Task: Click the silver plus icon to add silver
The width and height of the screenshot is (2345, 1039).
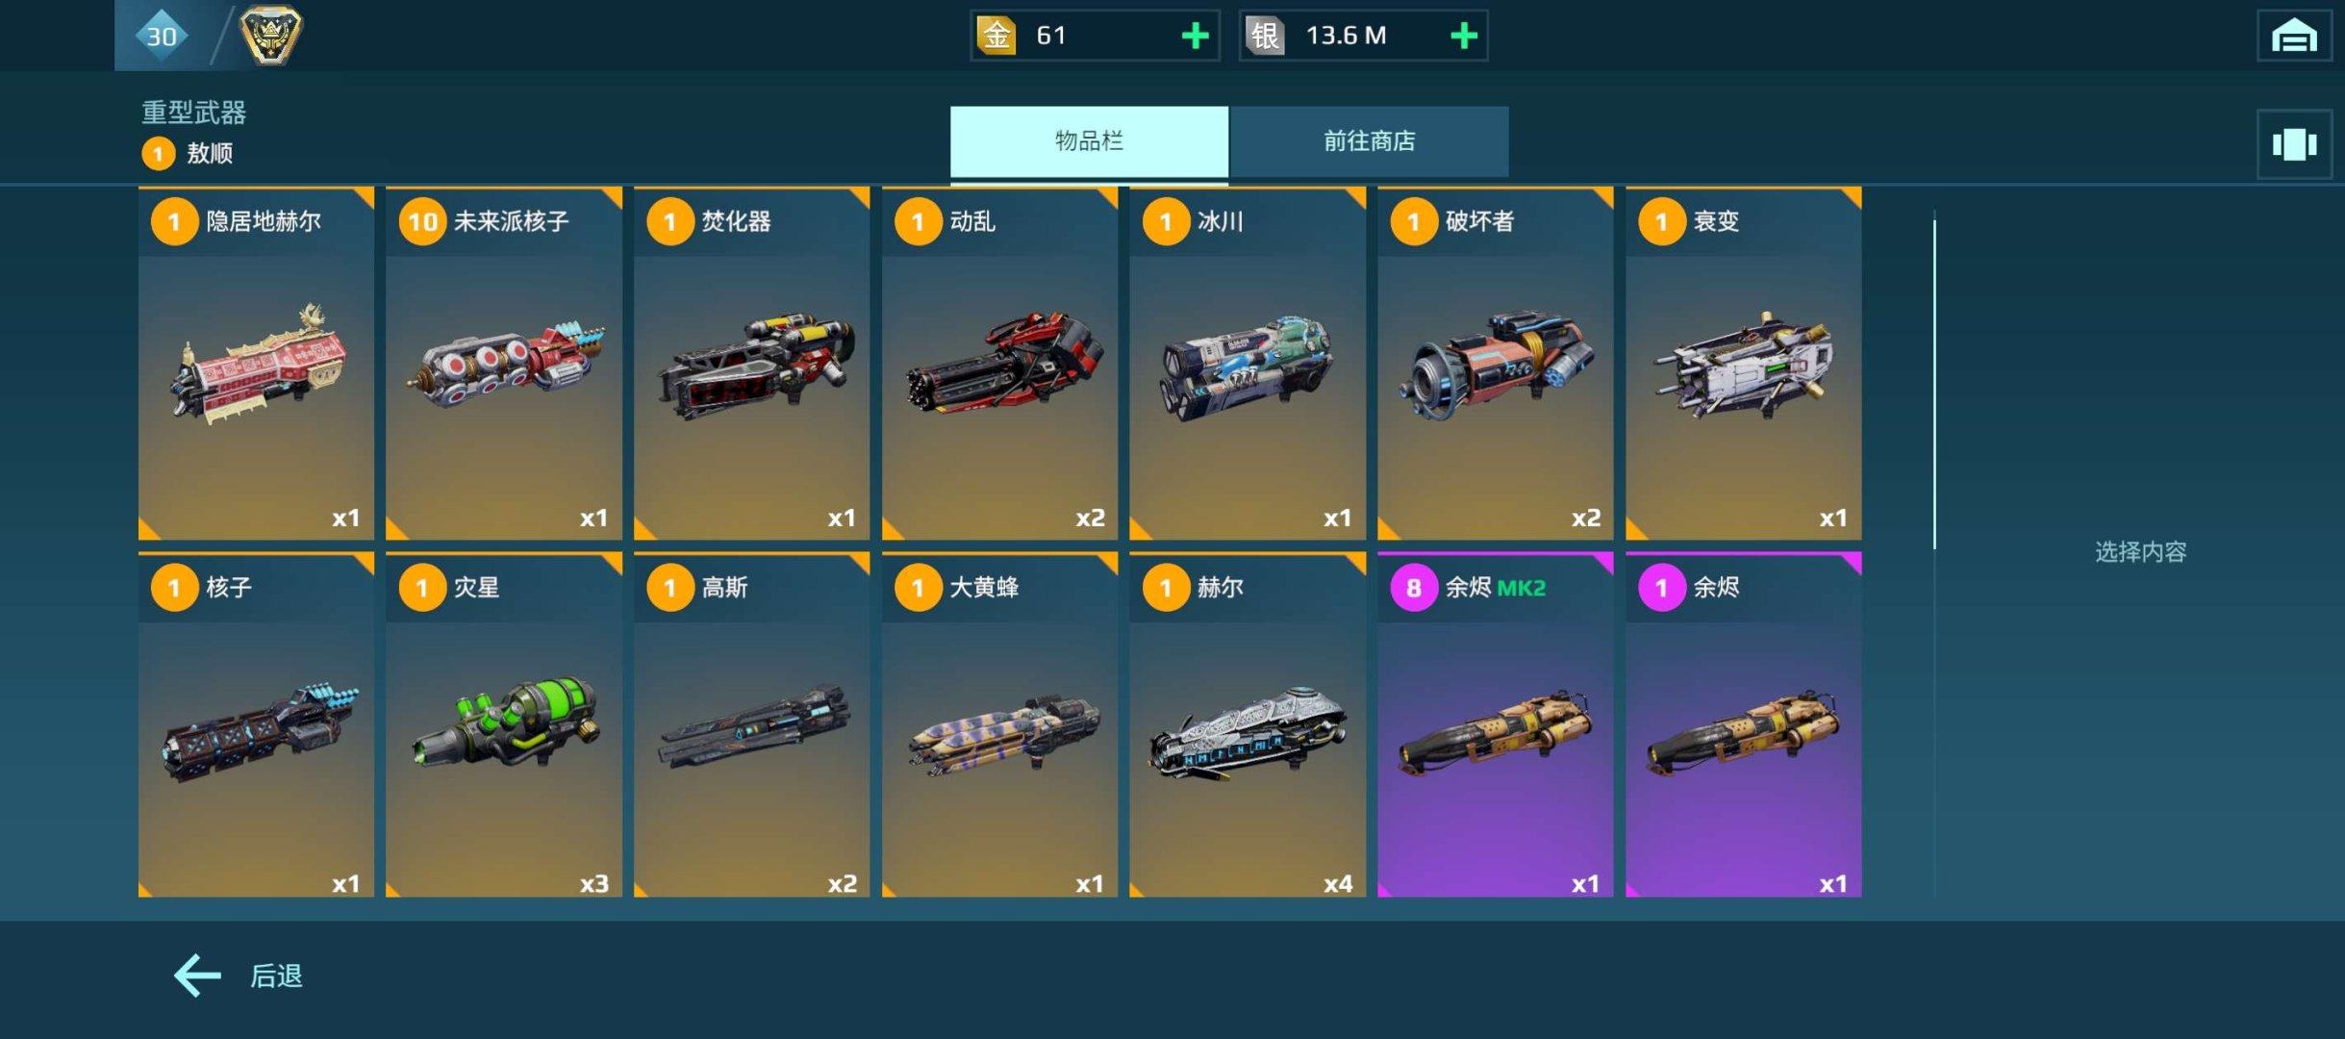Action: [1463, 36]
